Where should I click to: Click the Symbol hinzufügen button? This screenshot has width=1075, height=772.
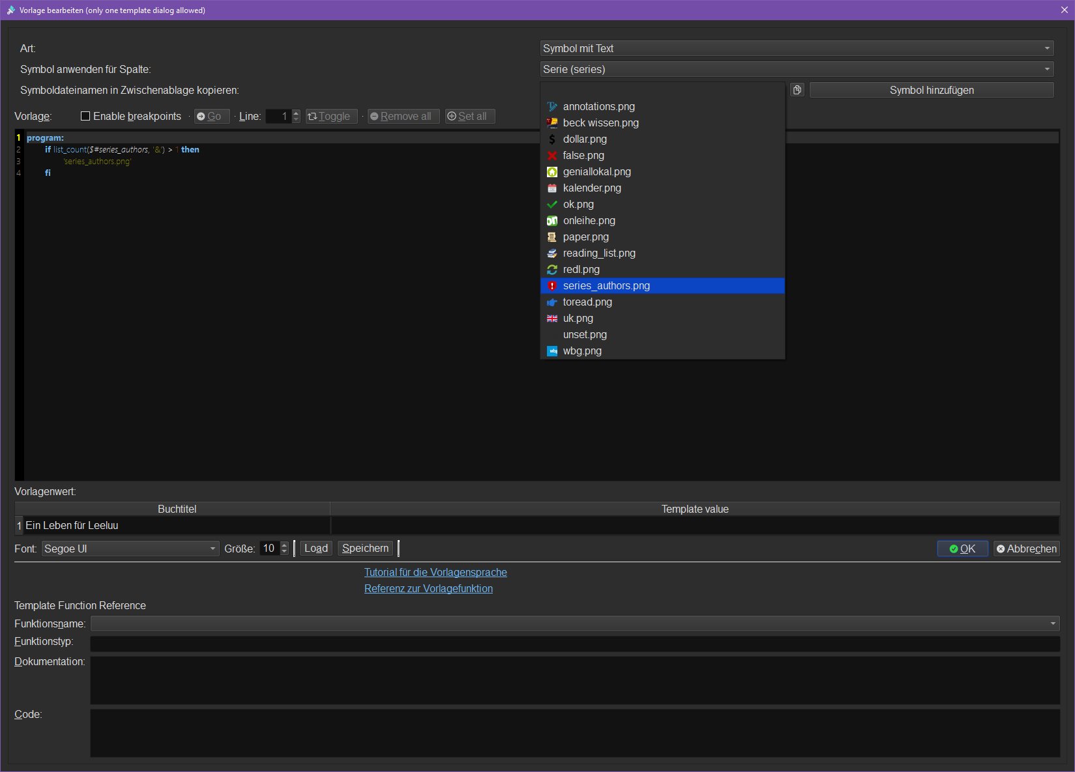[x=931, y=90]
